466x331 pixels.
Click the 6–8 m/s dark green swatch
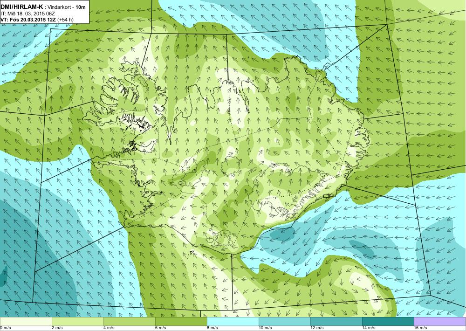(181, 322)
